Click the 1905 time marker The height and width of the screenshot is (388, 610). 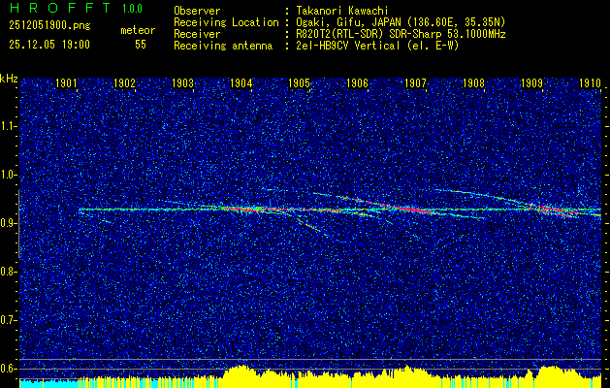click(299, 83)
